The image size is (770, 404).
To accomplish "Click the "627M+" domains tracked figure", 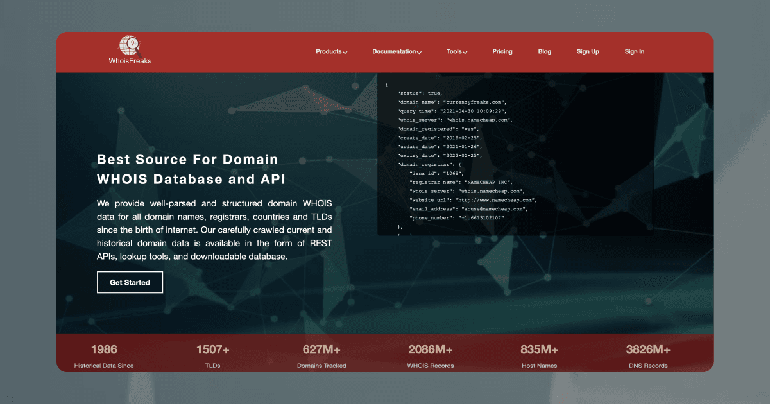I will pyautogui.click(x=321, y=349).
